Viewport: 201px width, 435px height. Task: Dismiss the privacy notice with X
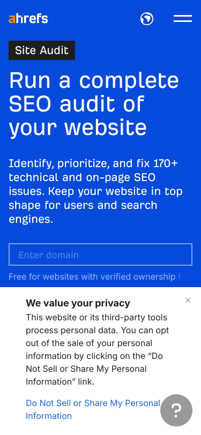[188, 300]
